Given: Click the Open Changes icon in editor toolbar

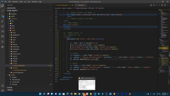Looking at the screenshot, I should pyautogui.click(x=151, y=5).
